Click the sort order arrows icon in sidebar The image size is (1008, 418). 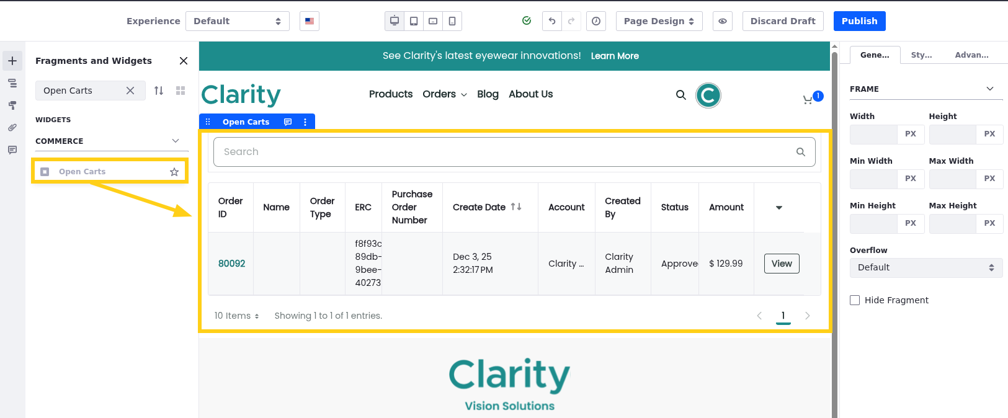tap(159, 91)
